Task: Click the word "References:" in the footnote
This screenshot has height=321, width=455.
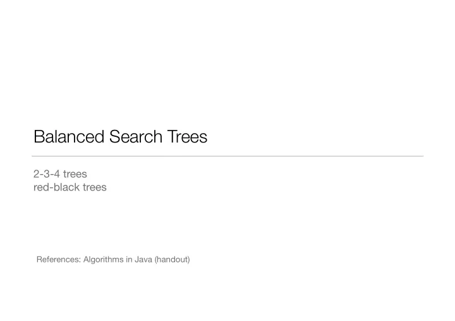Action: point(59,260)
